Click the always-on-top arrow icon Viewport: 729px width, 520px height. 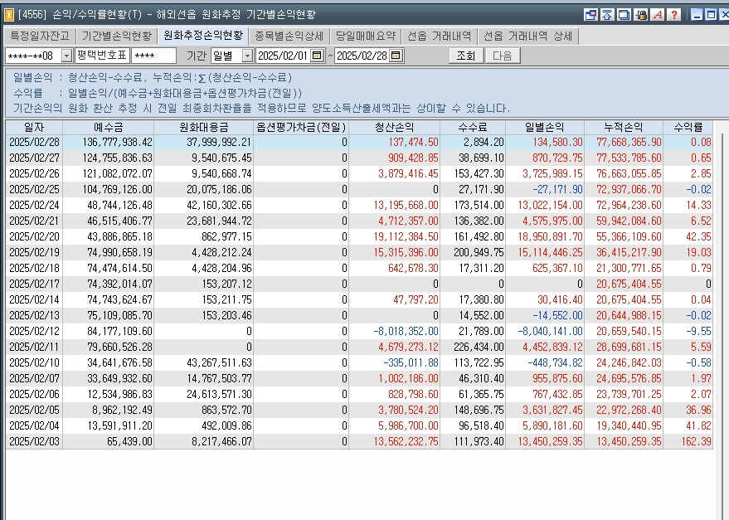(607, 15)
